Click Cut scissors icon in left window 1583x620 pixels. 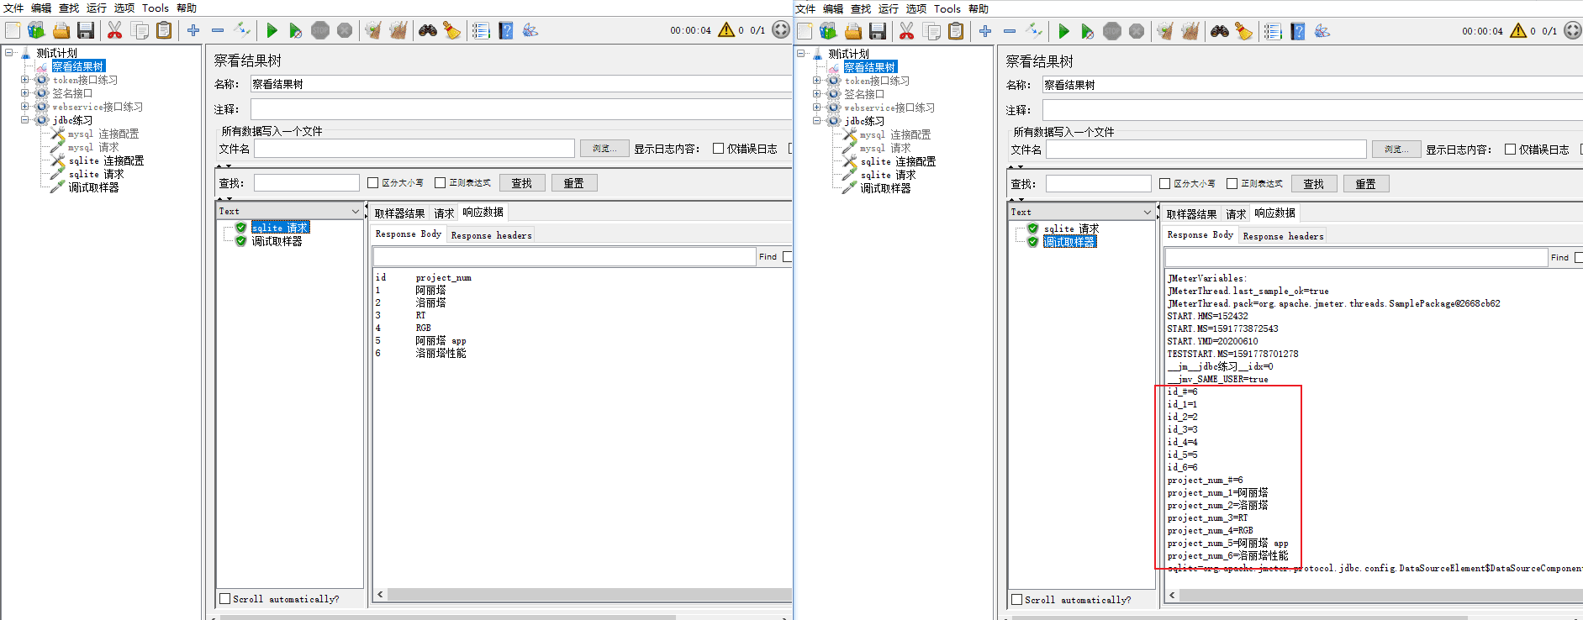pos(114,30)
